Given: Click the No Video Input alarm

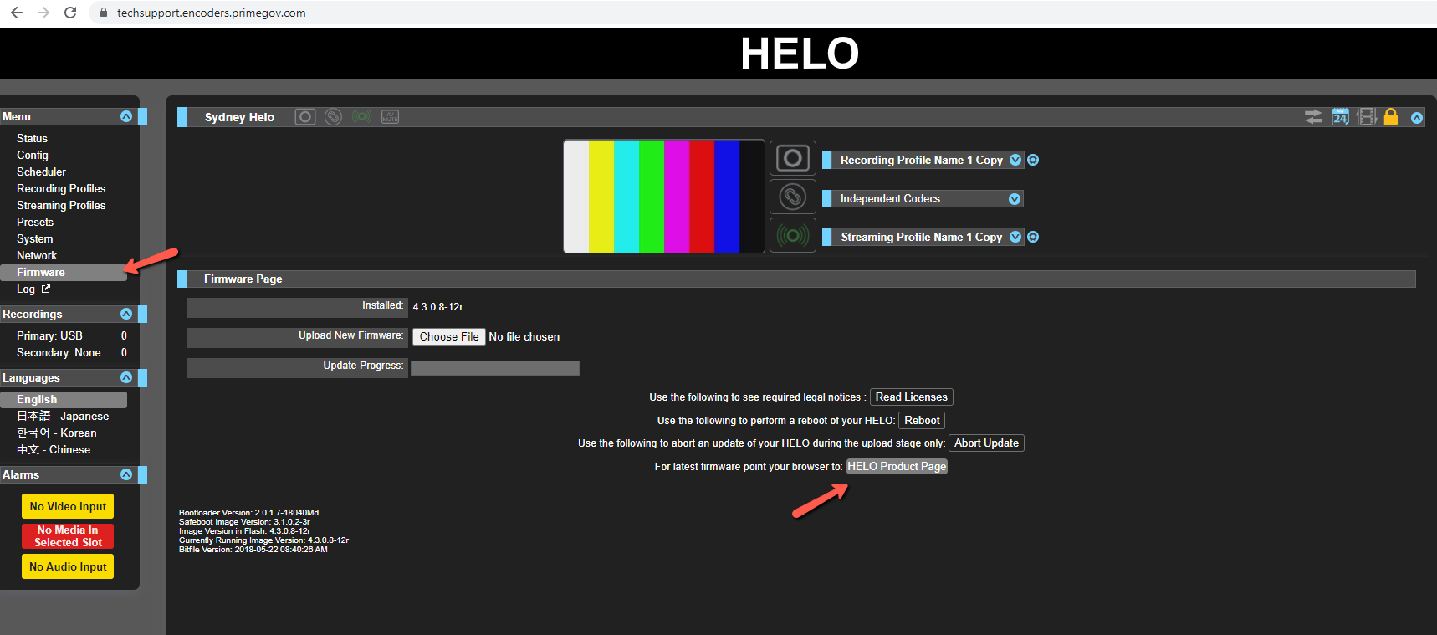Looking at the screenshot, I should click(x=68, y=506).
